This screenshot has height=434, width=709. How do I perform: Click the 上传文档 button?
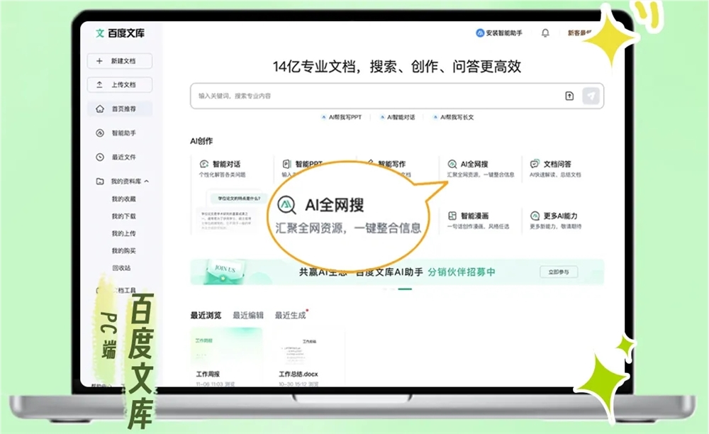(x=119, y=84)
